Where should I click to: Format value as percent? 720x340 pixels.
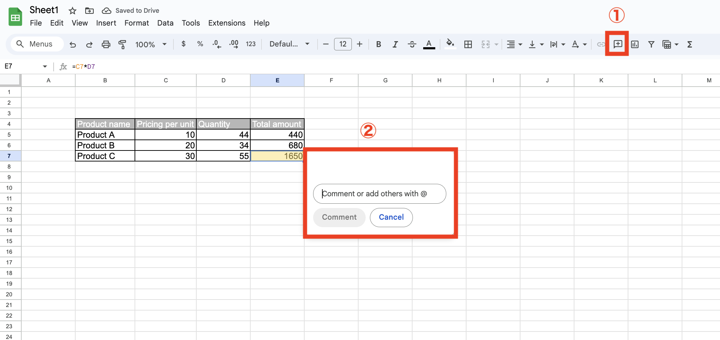pyautogui.click(x=200, y=44)
